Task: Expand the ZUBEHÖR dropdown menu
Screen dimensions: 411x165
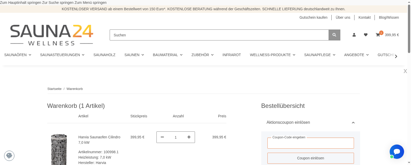Action: (x=202, y=55)
